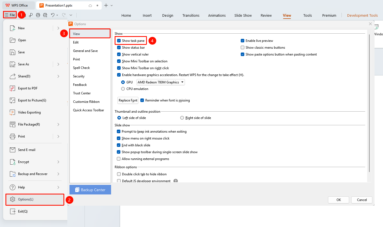
Task: Expand the File Package submenu arrow
Action: (58, 124)
